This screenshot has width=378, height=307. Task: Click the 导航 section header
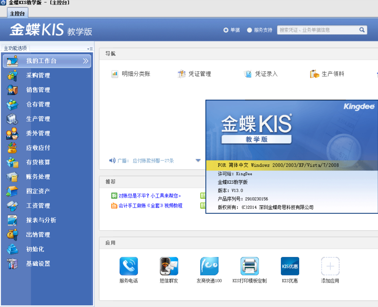tap(110, 54)
